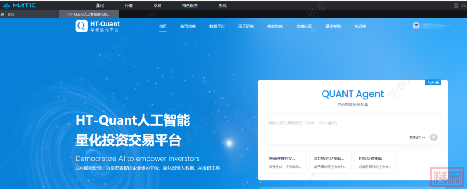Click the grid layout icon at top right
467x189 pixels.
(x=456, y=6)
